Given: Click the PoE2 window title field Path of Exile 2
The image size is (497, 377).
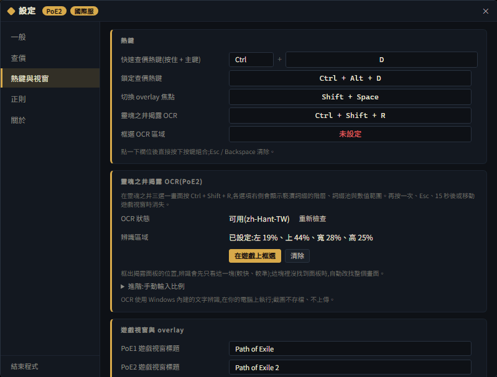Looking at the screenshot, I should tap(350, 367).
